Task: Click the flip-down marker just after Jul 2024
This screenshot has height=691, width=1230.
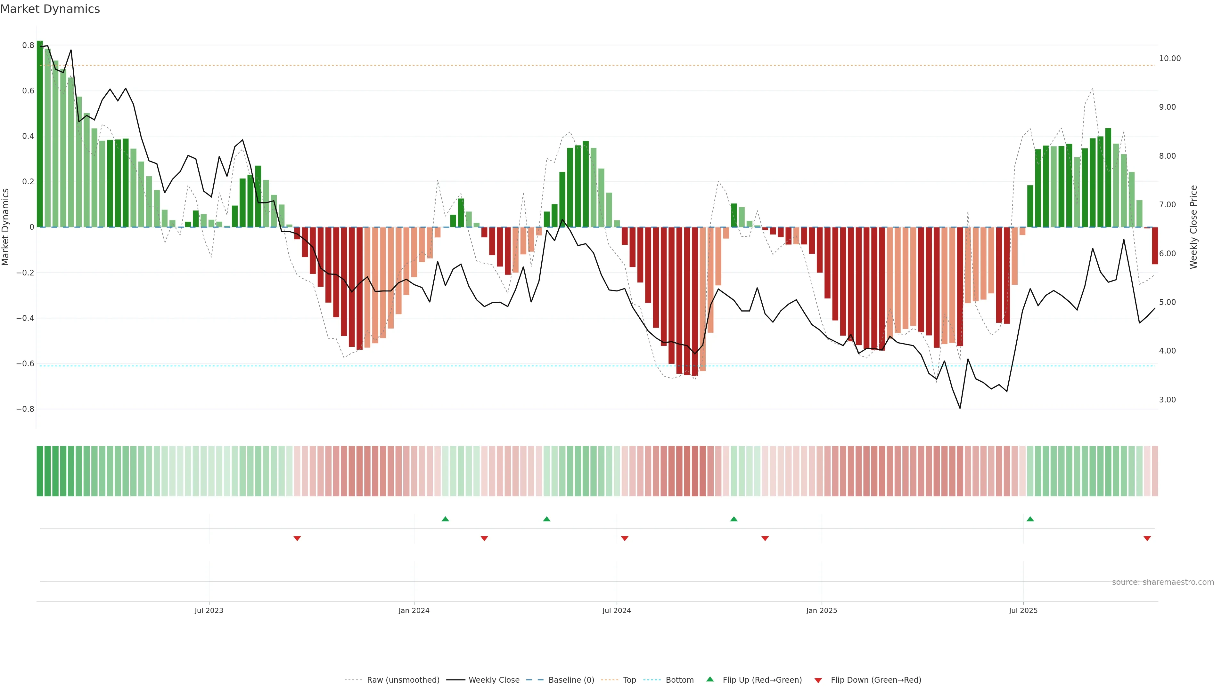Action: (x=625, y=538)
